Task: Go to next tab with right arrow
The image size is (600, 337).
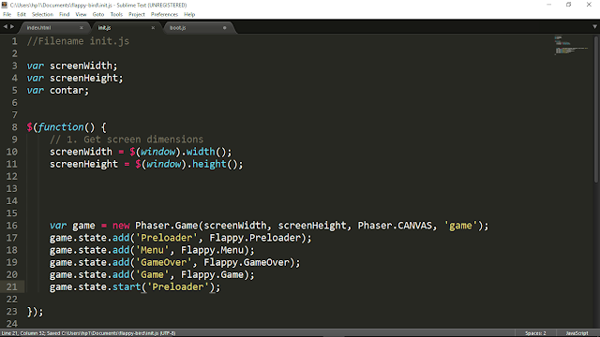Action: [x=12, y=27]
